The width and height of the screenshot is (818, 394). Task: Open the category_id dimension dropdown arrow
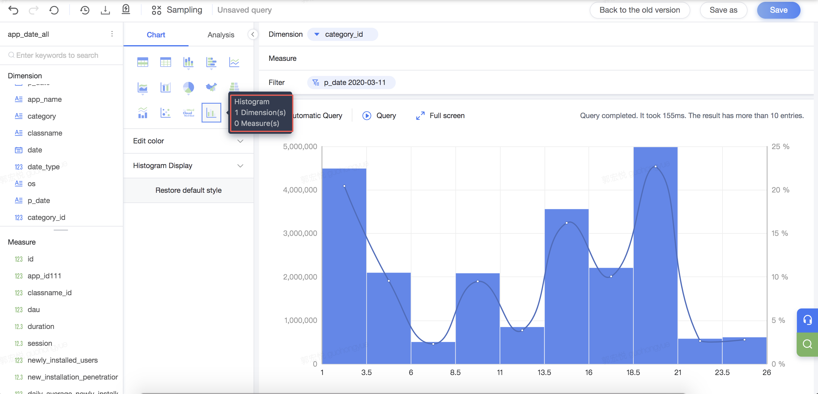[317, 34]
